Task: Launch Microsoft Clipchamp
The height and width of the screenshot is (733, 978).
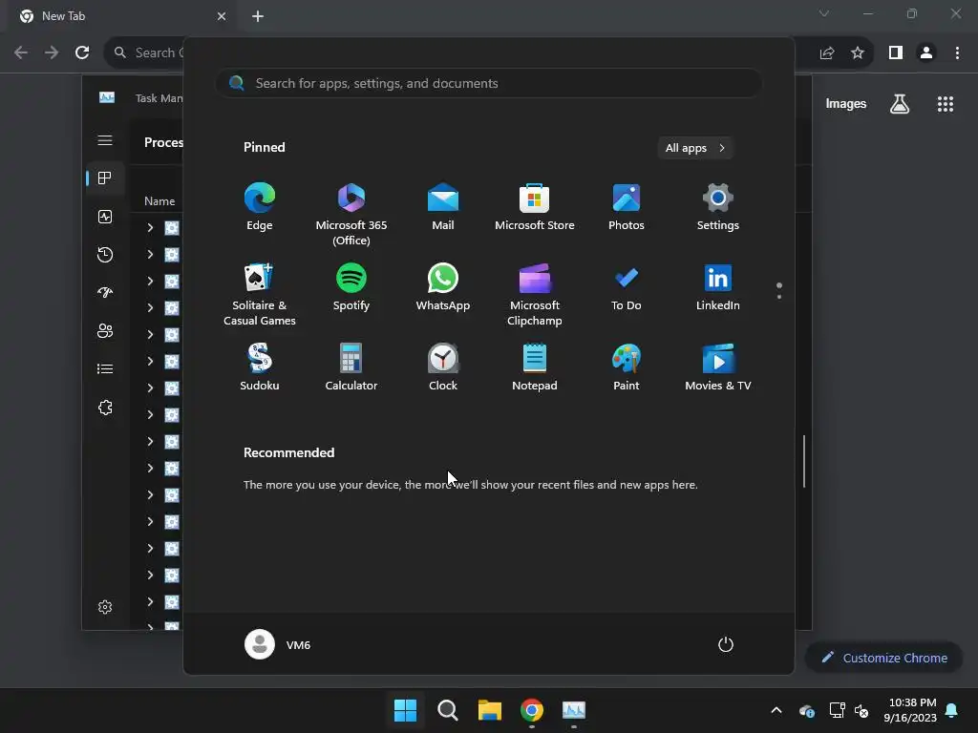Action: point(535,294)
